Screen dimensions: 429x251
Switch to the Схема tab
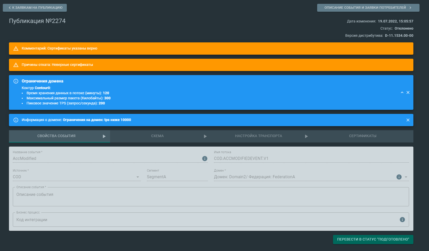157,136
